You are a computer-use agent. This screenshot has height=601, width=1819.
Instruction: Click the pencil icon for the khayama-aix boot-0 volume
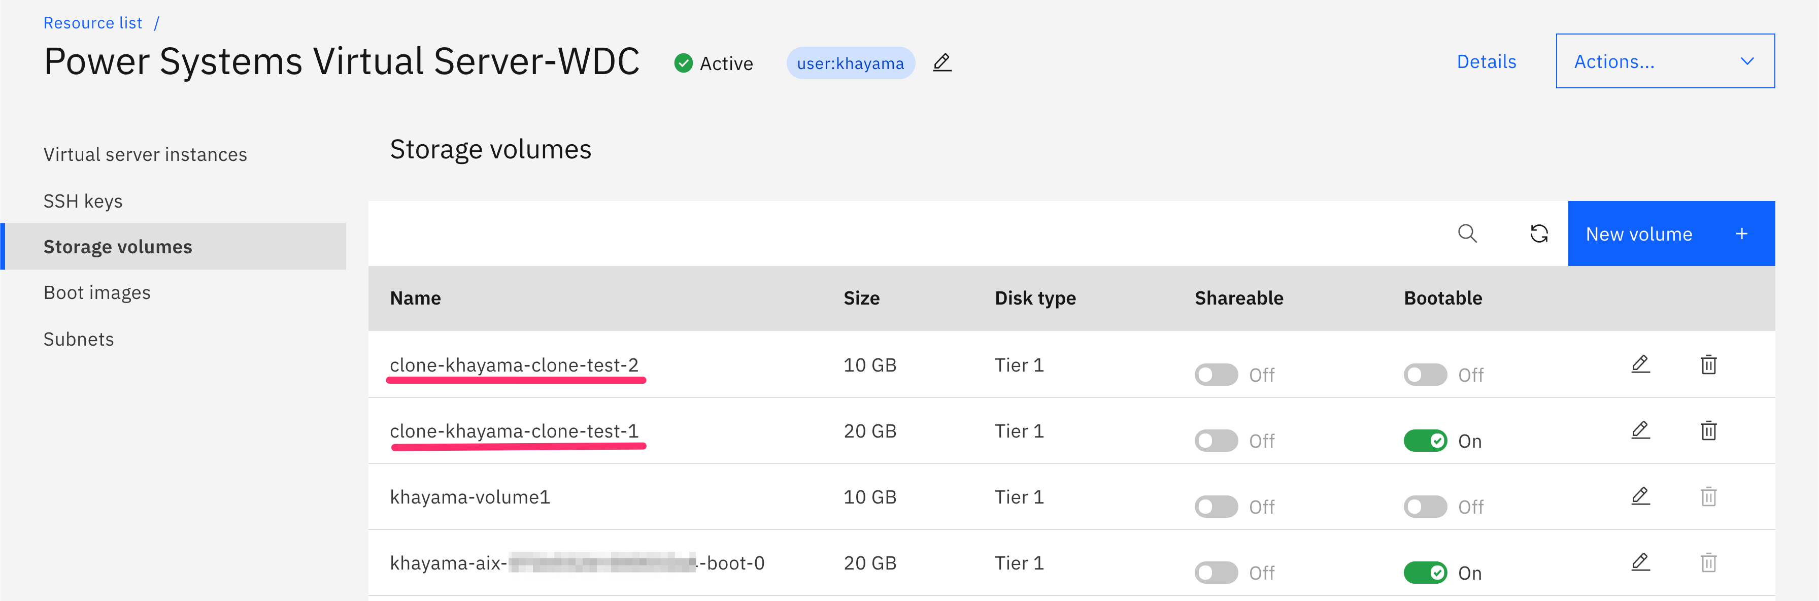1640,562
